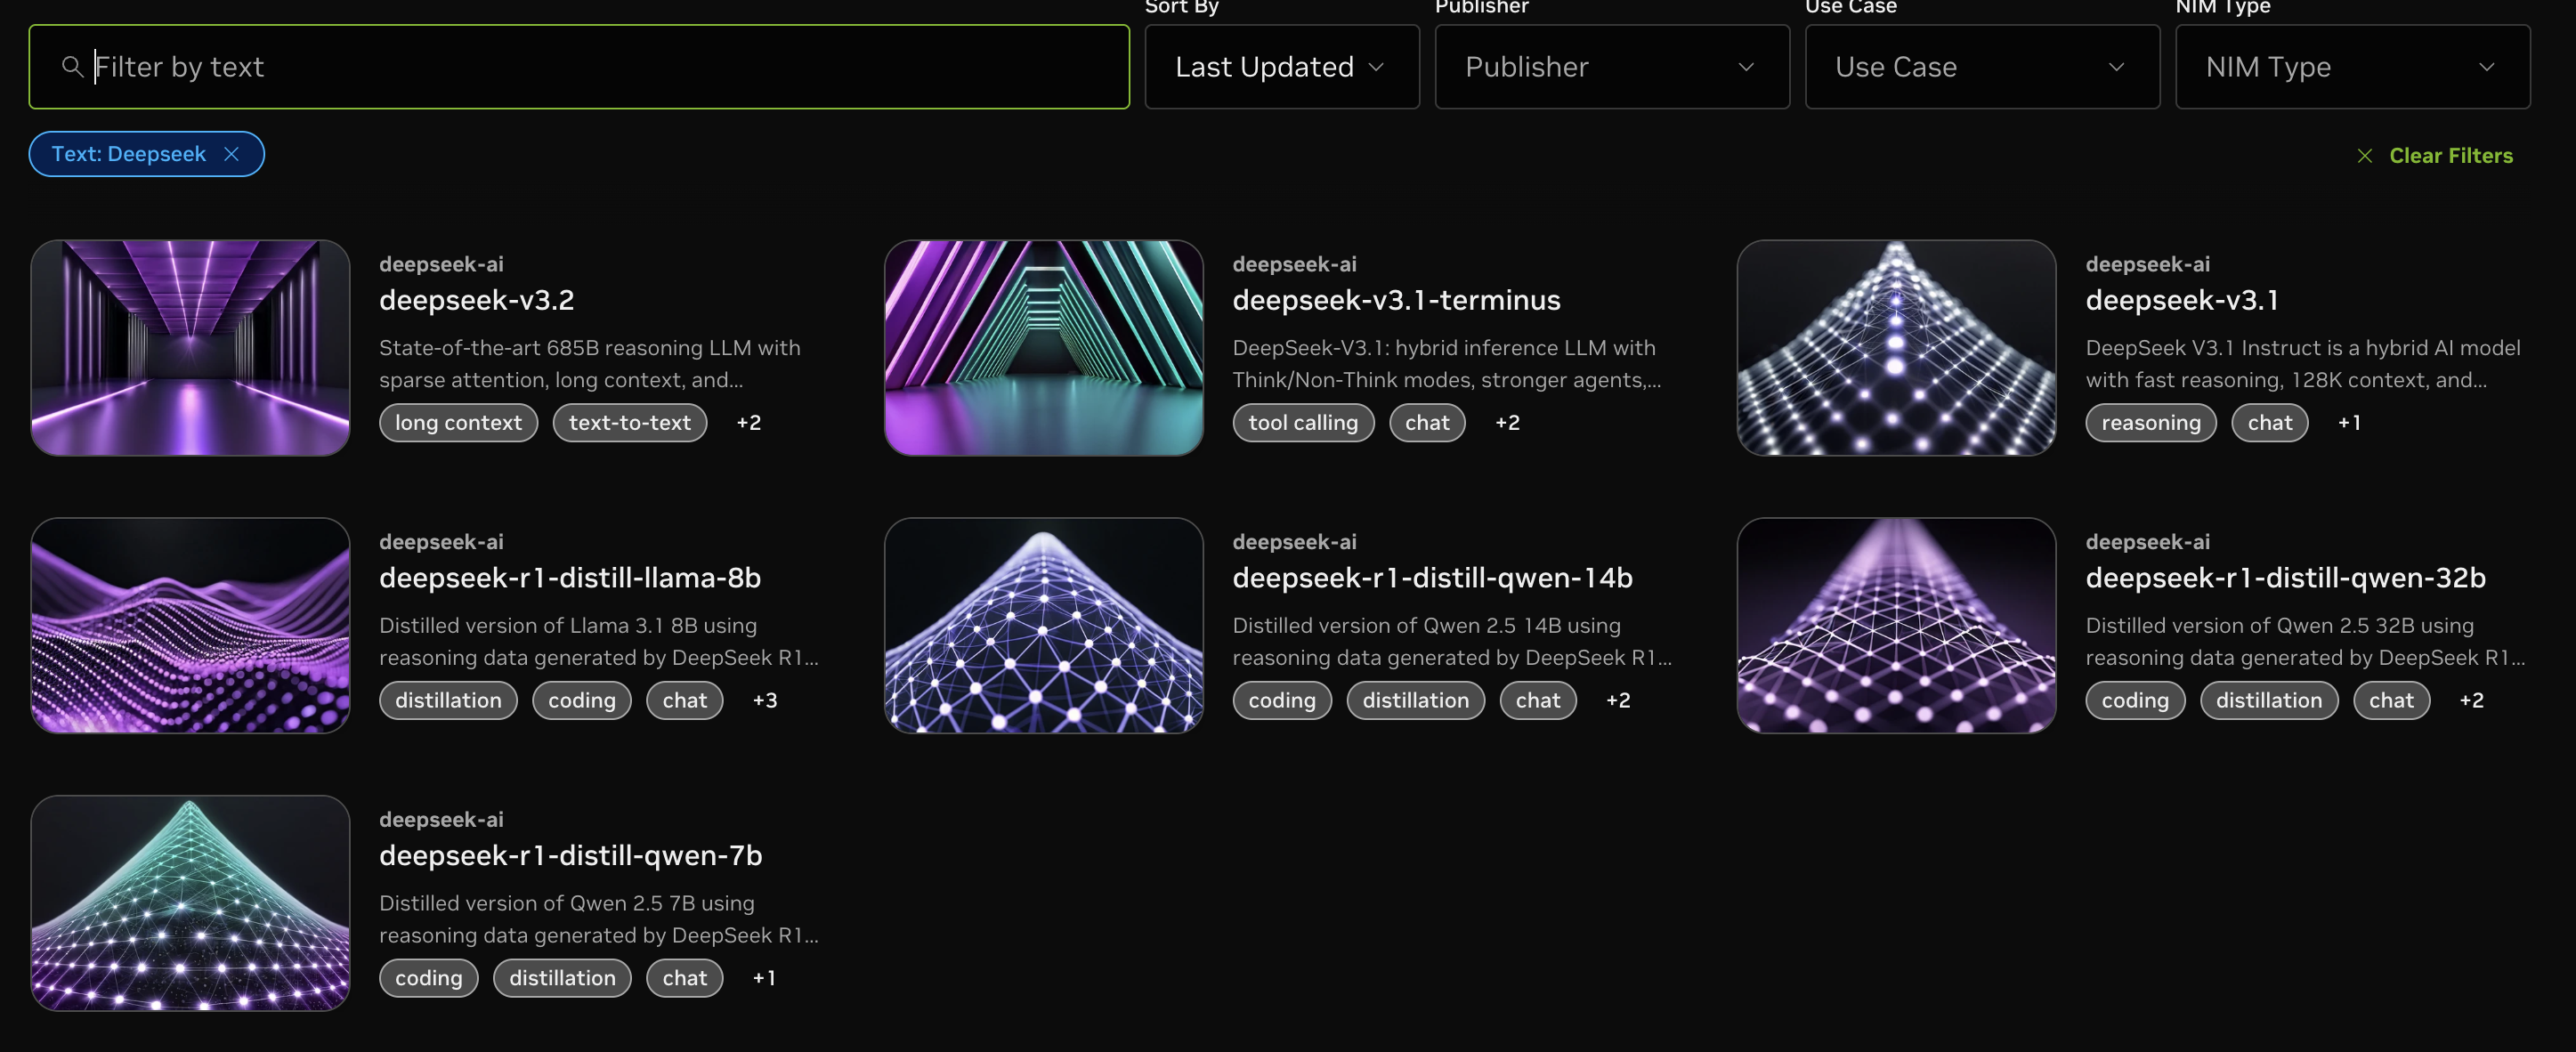Click the search magnifier icon
The image size is (2576, 1052).
(x=72, y=67)
